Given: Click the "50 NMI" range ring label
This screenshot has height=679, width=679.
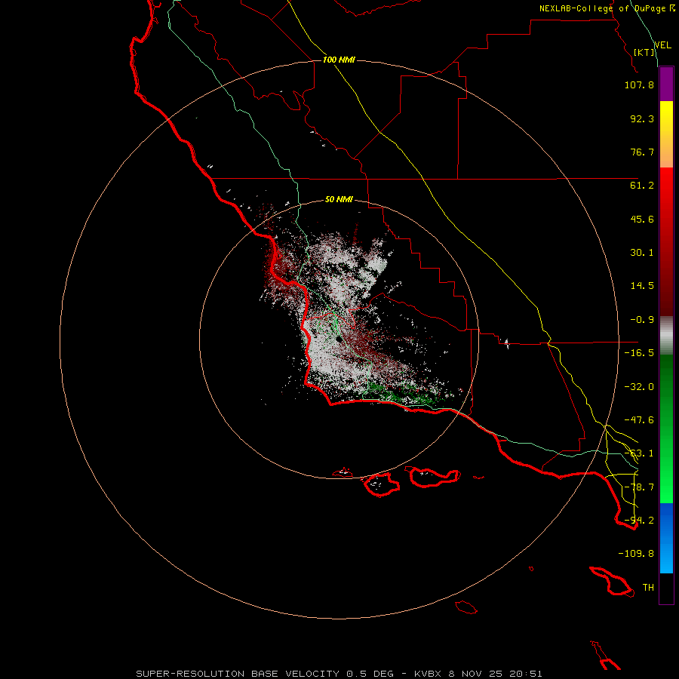Looking at the screenshot, I should [339, 199].
